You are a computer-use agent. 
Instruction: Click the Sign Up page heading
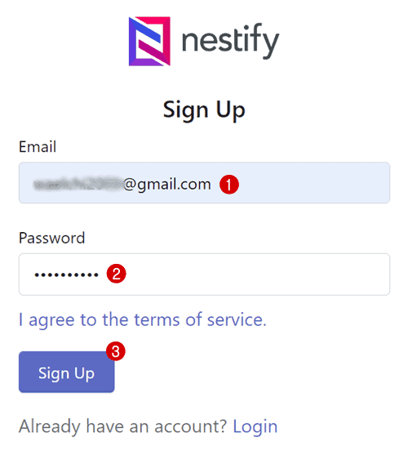click(x=204, y=110)
